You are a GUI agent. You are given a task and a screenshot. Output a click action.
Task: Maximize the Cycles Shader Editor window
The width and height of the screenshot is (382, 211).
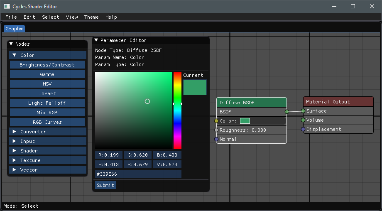353,6
